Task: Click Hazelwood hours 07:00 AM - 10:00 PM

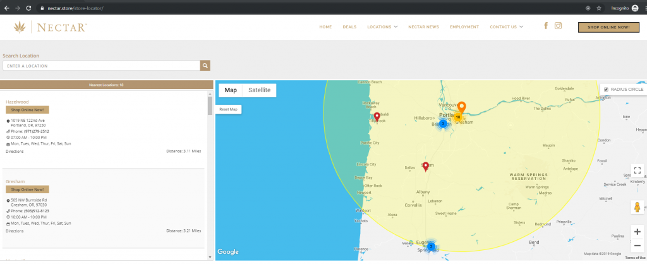Action: pos(28,137)
